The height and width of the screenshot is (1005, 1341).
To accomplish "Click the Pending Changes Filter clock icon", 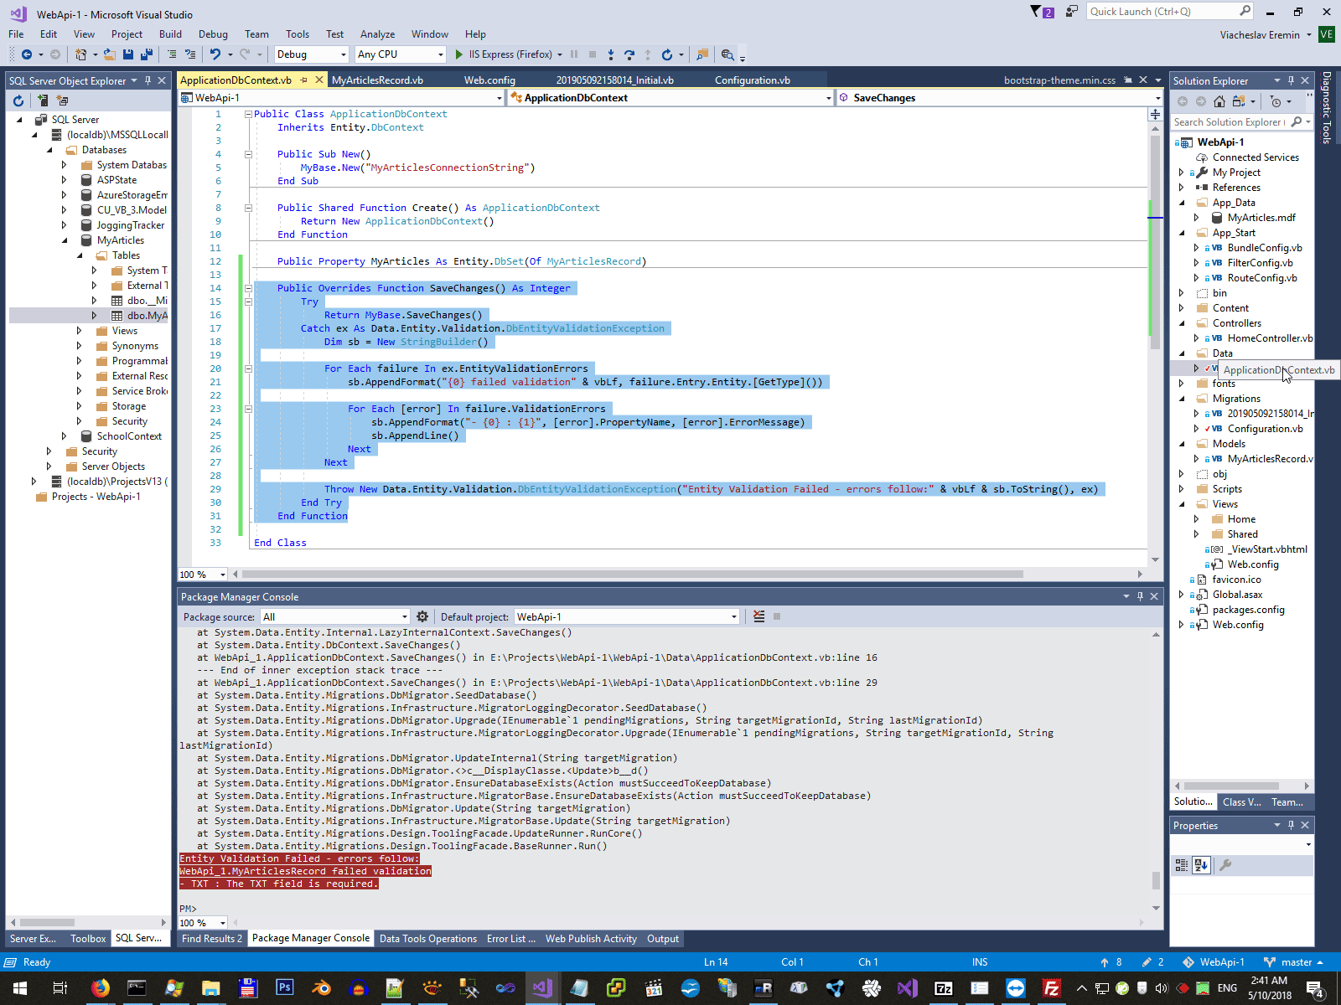I will point(1276,101).
